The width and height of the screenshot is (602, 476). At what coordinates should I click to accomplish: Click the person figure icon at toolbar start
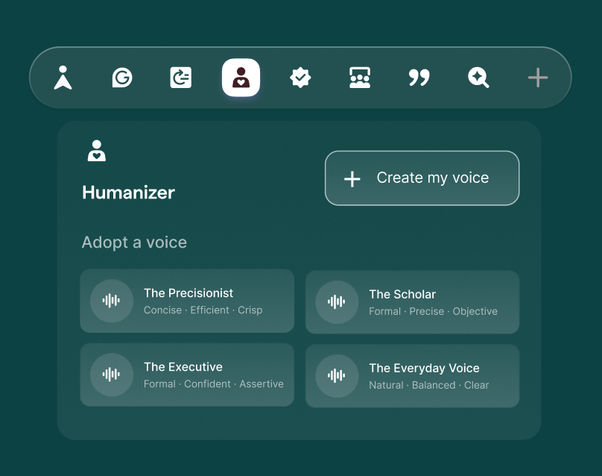coord(63,78)
